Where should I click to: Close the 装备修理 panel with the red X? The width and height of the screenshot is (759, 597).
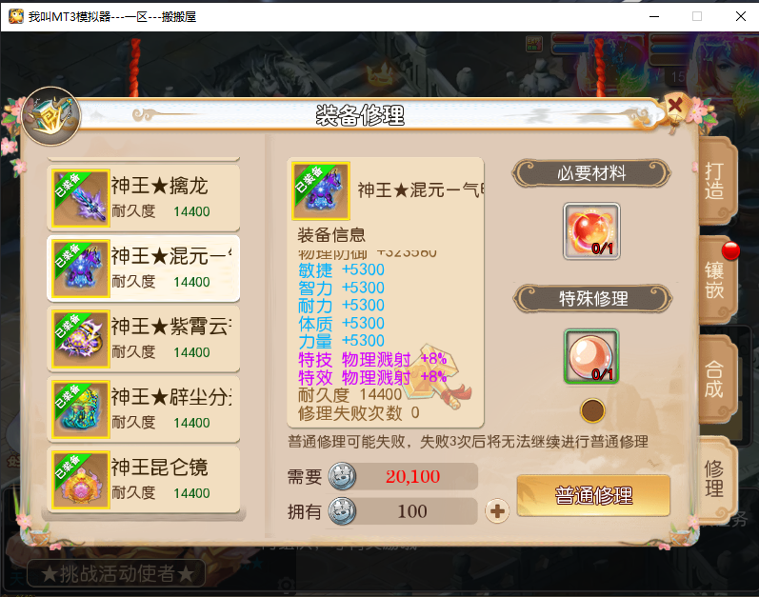[675, 106]
